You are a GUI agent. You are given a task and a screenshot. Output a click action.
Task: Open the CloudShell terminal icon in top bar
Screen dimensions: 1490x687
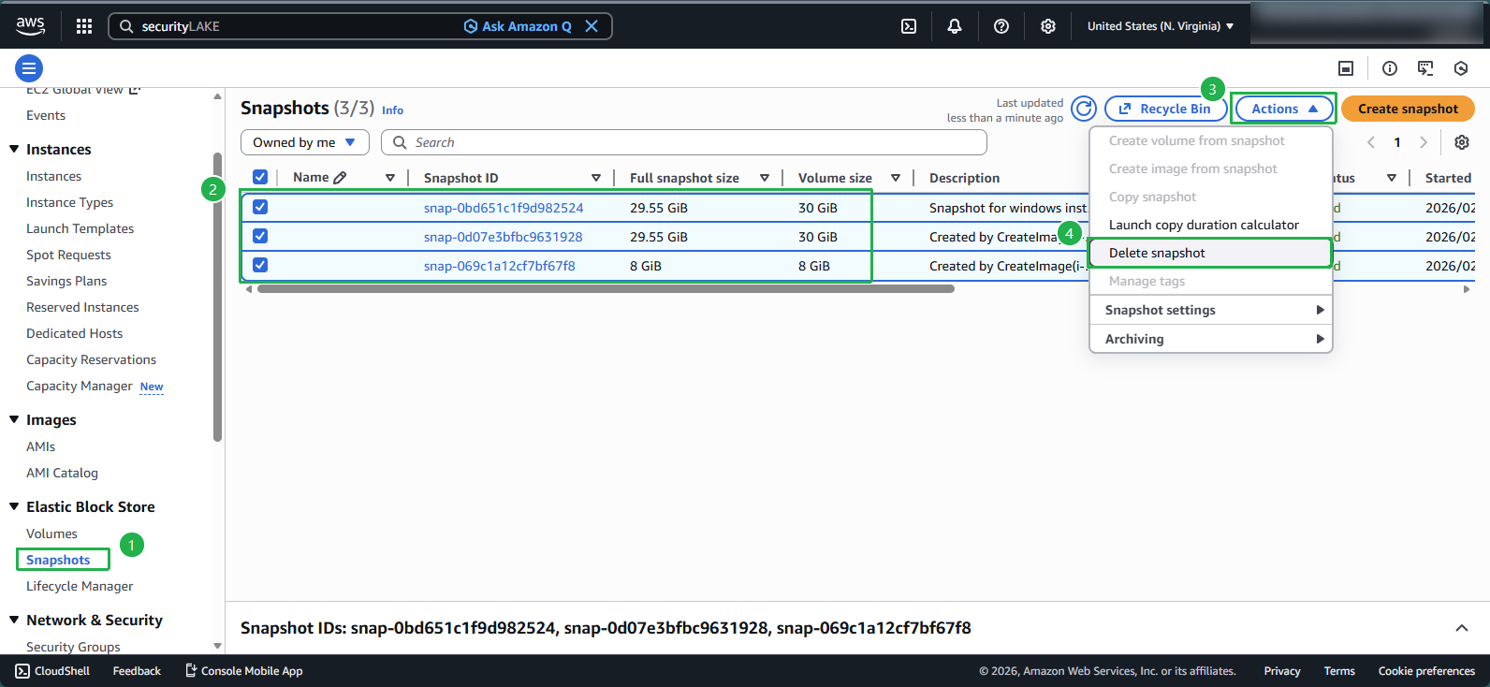point(908,26)
